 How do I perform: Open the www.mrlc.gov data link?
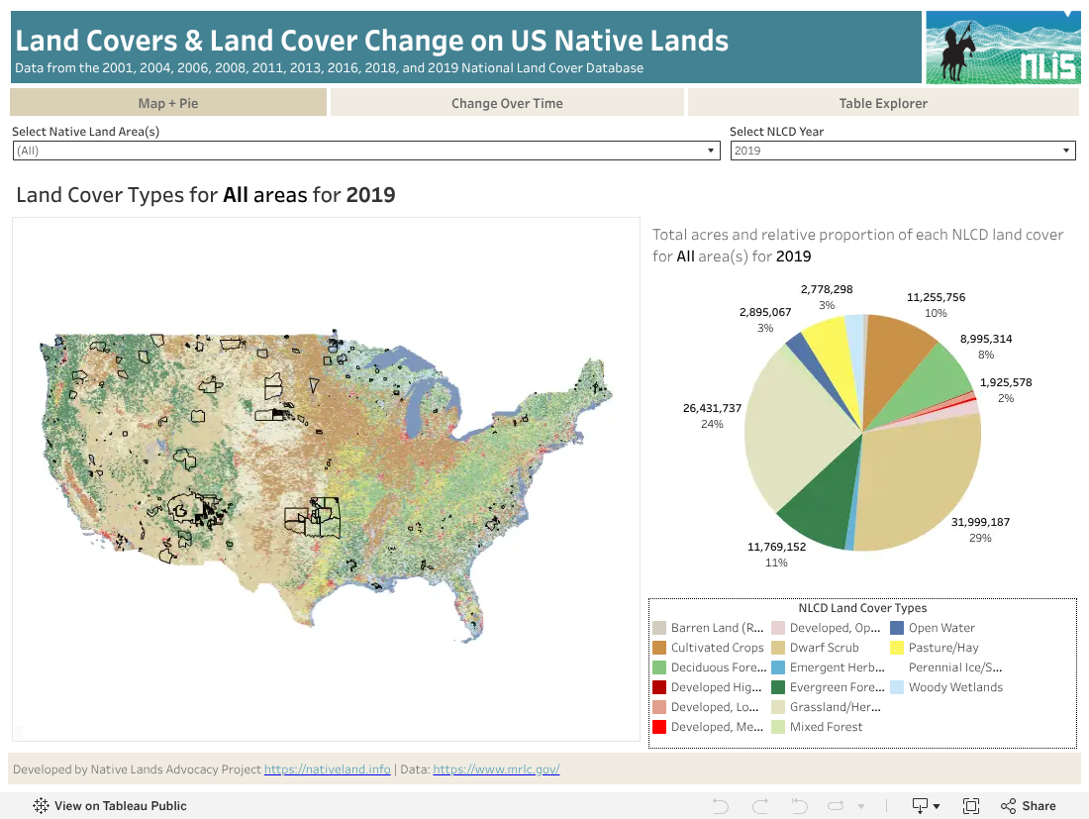click(x=497, y=768)
